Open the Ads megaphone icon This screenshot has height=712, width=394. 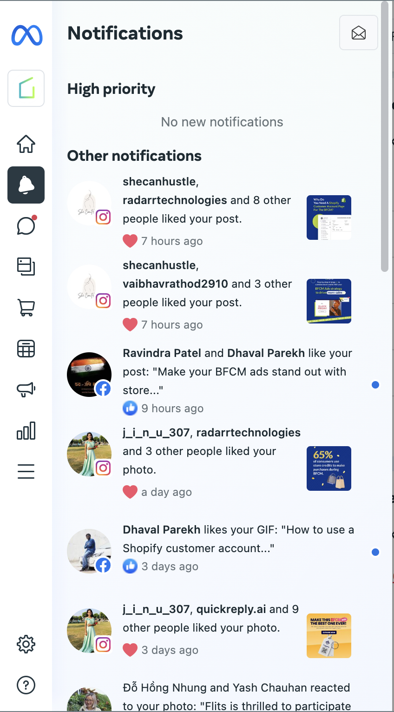(26, 389)
